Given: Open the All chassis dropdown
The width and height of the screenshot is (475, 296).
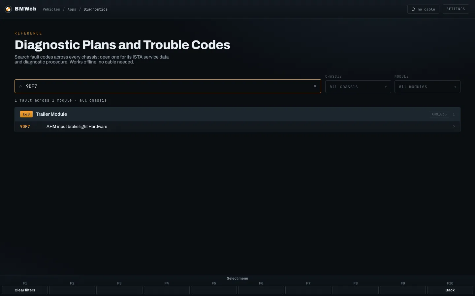Looking at the screenshot, I should 358,87.
